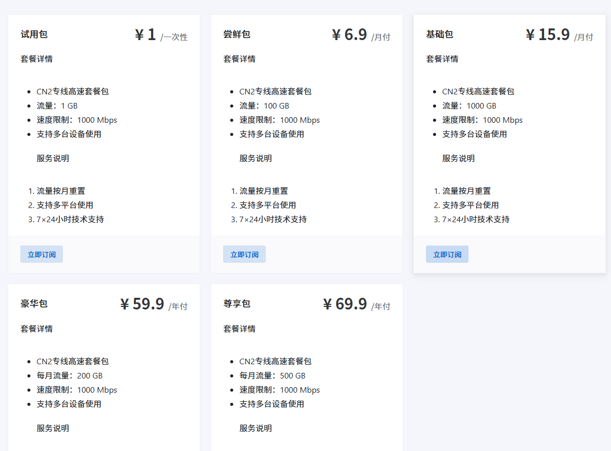The height and width of the screenshot is (451, 611).
Task: Subscribe to the 尝鲜包 plan
Action: click(244, 254)
